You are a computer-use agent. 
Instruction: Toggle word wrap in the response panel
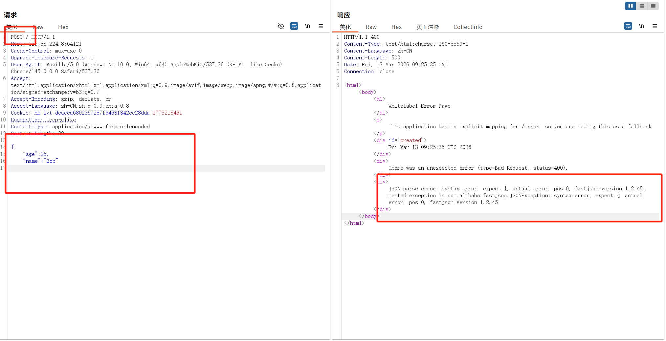628,26
